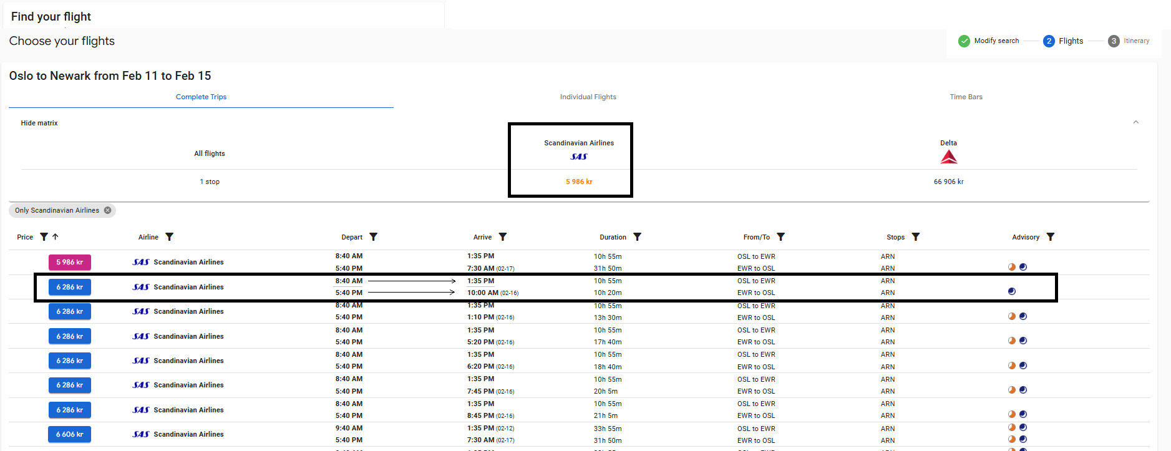Viewport: 1171px width, 451px height.
Task: Jump to step 3 Itinerary
Action: 1129,41
